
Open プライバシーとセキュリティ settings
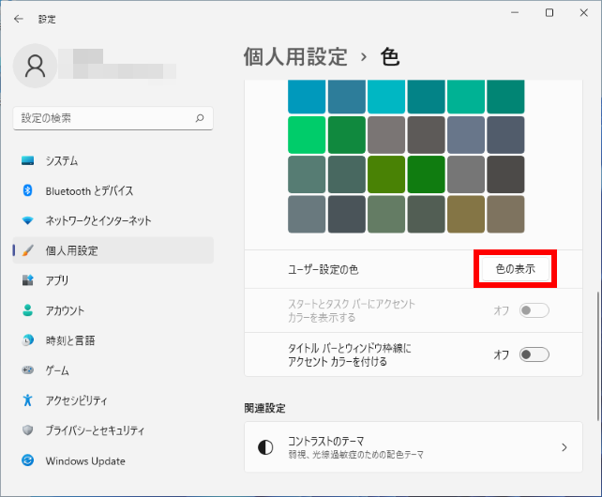click(113, 430)
